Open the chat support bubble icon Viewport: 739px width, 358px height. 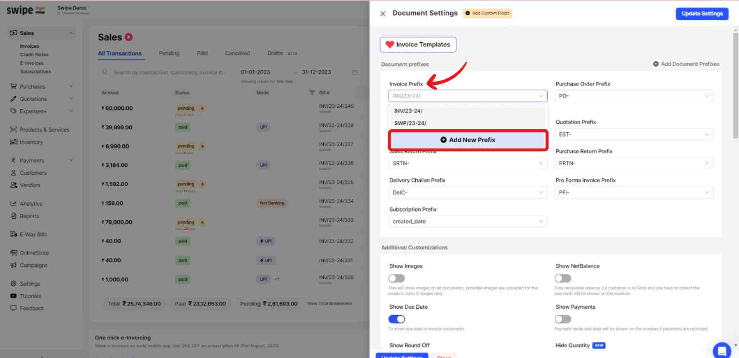722,350
